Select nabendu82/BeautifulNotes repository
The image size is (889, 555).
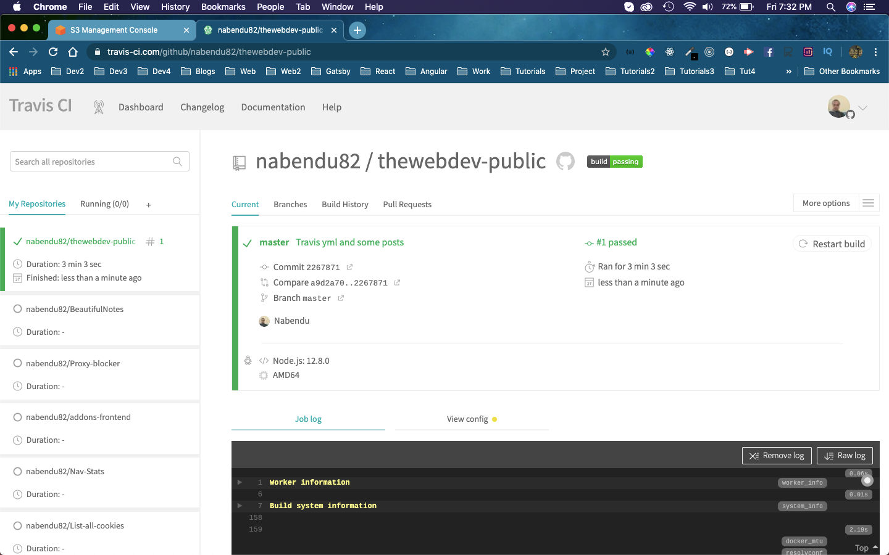tap(75, 309)
